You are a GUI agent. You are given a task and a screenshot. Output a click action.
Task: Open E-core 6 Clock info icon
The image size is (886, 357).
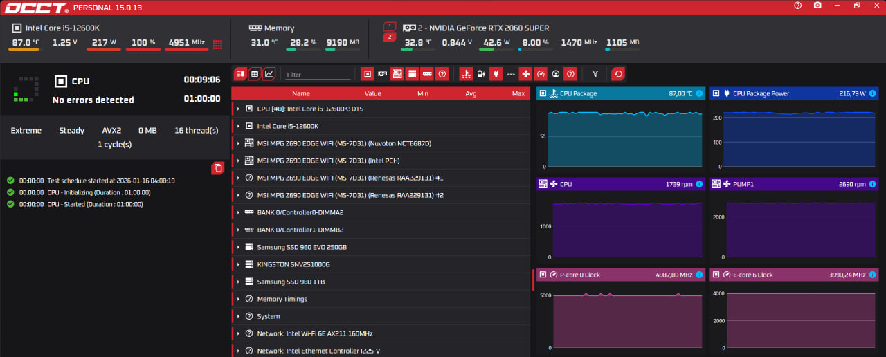point(872,275)
